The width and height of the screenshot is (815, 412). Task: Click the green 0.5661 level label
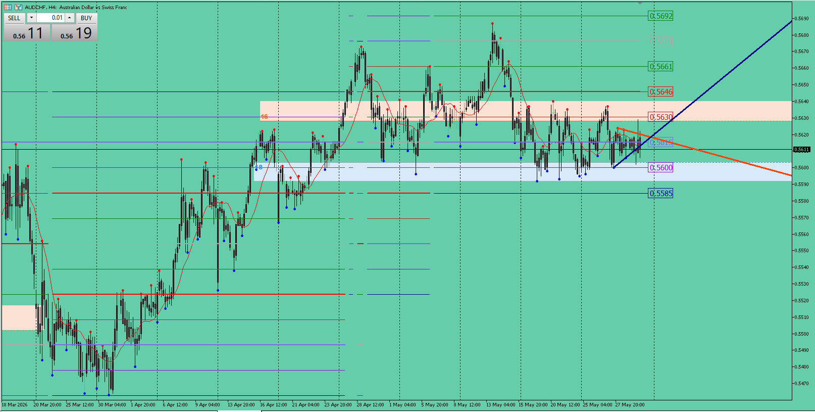pyautogui.click(x=660, y=67)
